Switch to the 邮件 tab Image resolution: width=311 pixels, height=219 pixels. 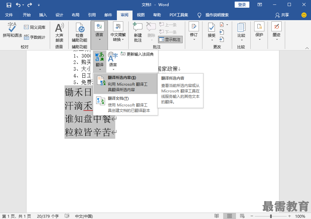[108, 15]
